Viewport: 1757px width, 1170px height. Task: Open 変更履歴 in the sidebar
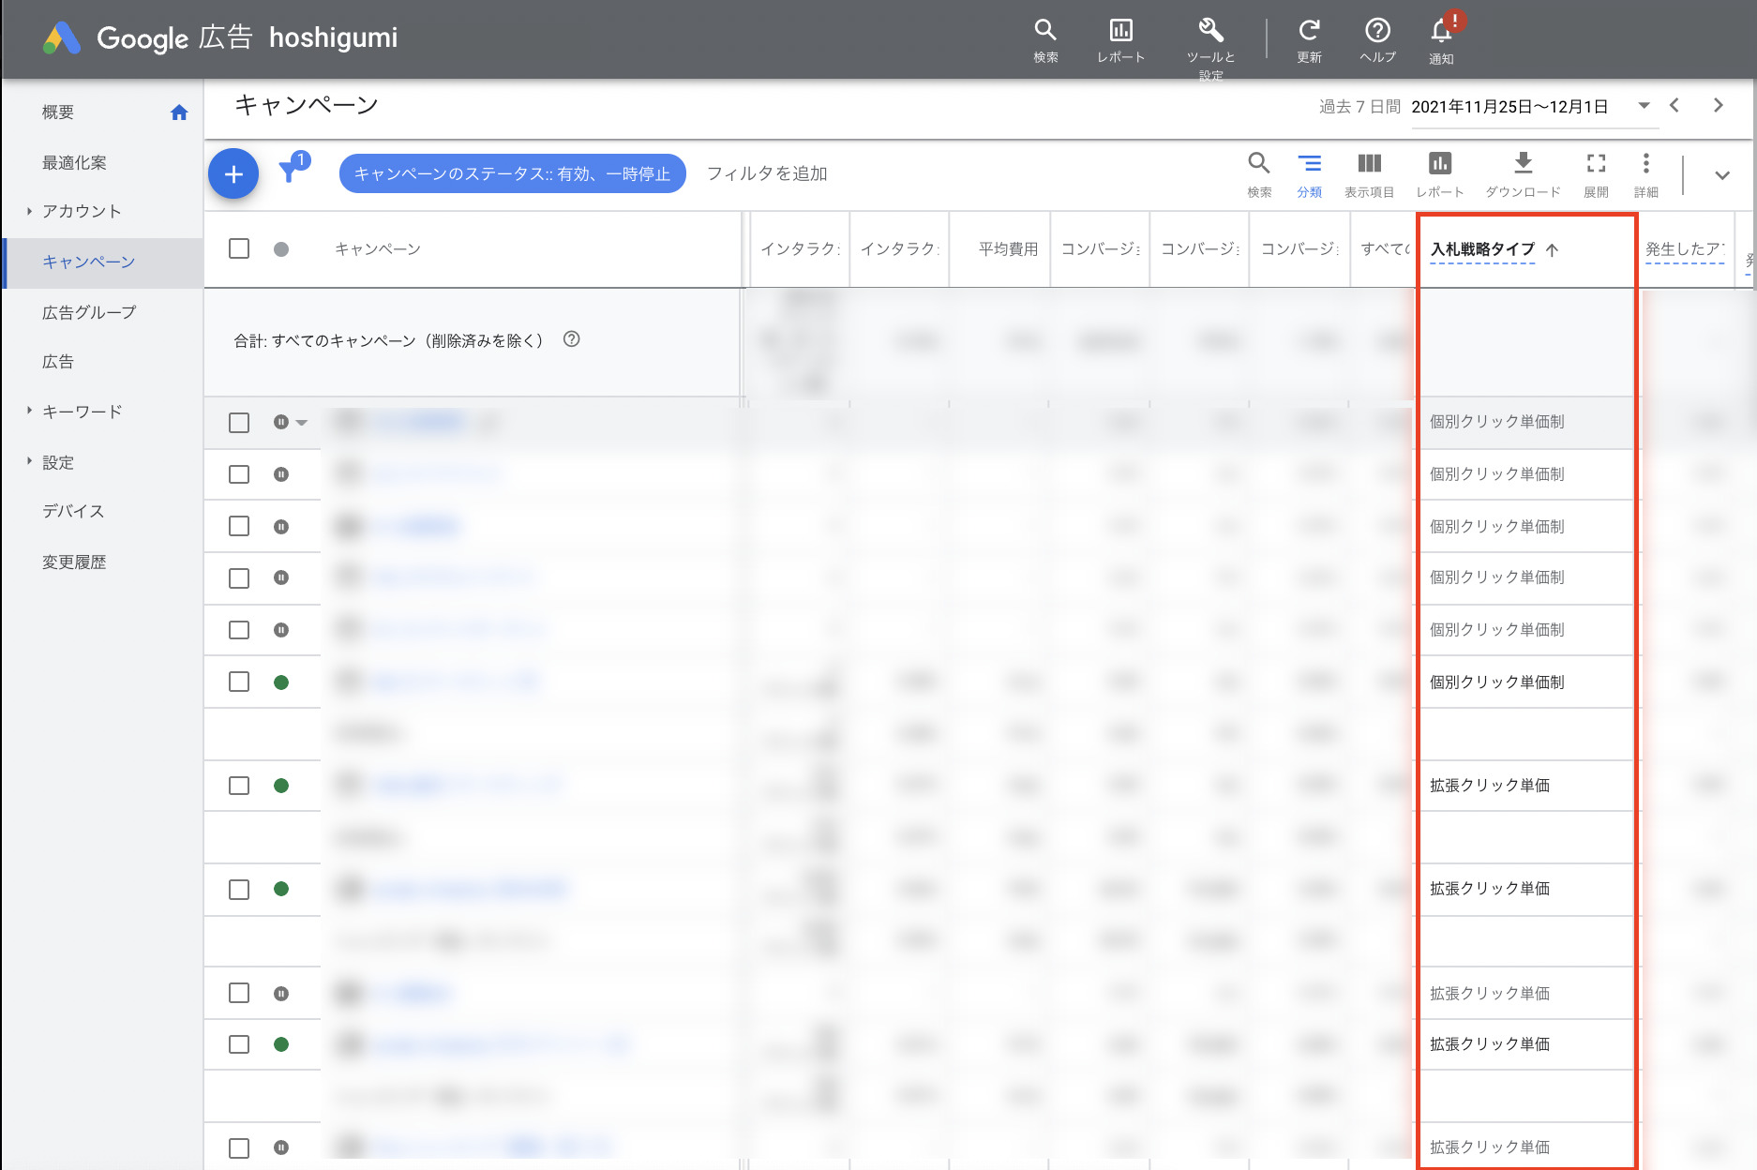[x=74, y=562]
